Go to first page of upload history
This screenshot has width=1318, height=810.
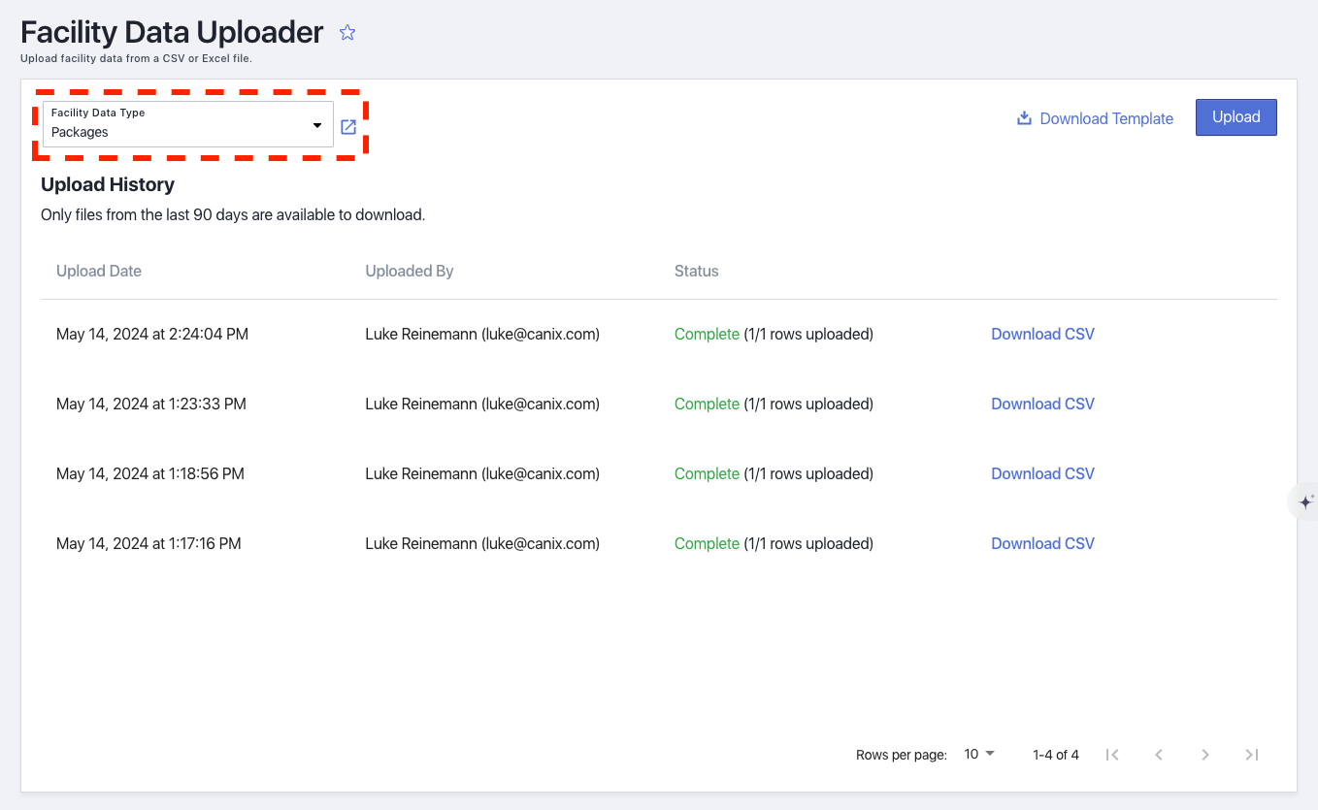coord(1112,755)
